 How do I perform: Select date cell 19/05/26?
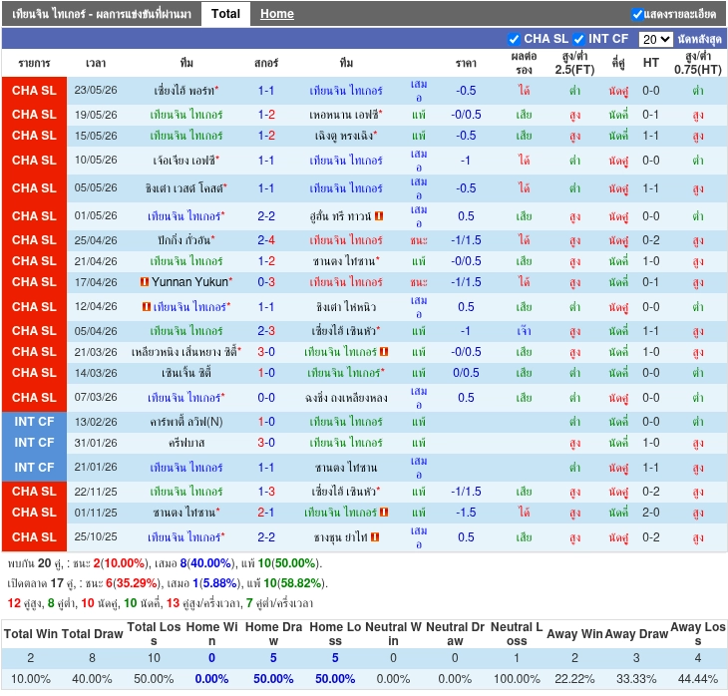click(x=96, y=115)
